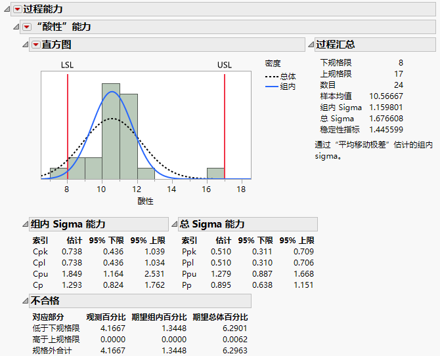
Task: Click the 数目 value 24
Action: point(399,85)
